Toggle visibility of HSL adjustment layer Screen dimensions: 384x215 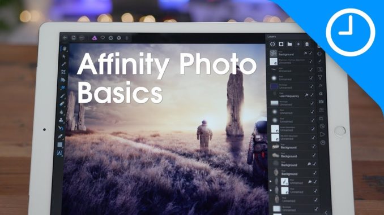tap(313, 137)
